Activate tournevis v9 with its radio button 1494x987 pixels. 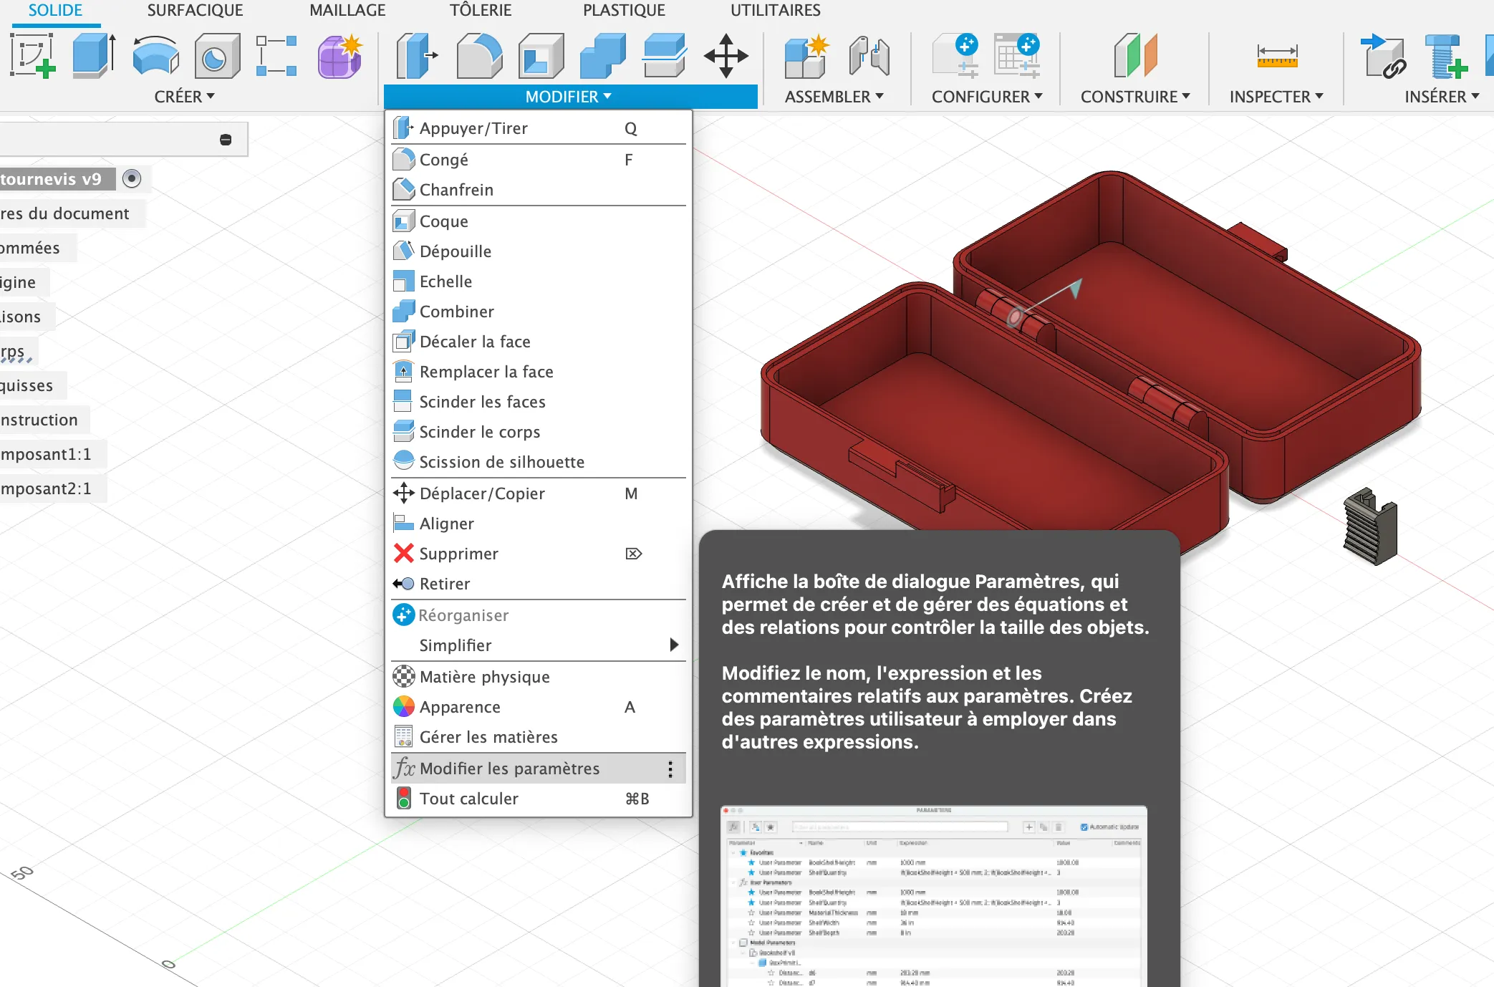pos(132,178)
